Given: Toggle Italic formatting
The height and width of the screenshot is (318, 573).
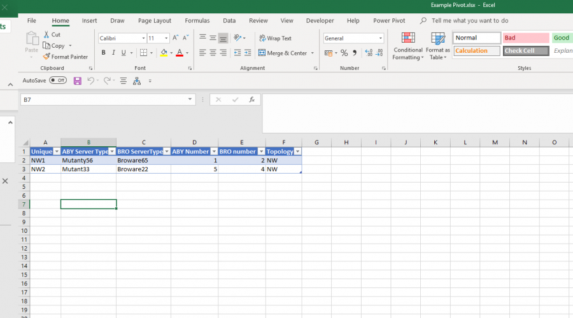Looking at the screenshot, I should (114, 53).
